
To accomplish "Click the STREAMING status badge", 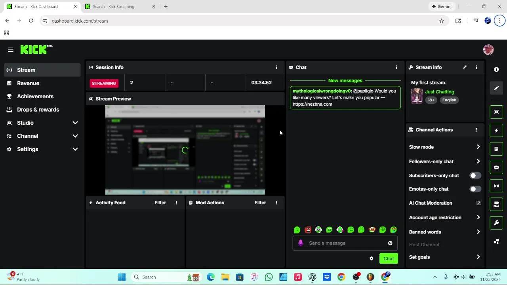I will pos(104,83).
